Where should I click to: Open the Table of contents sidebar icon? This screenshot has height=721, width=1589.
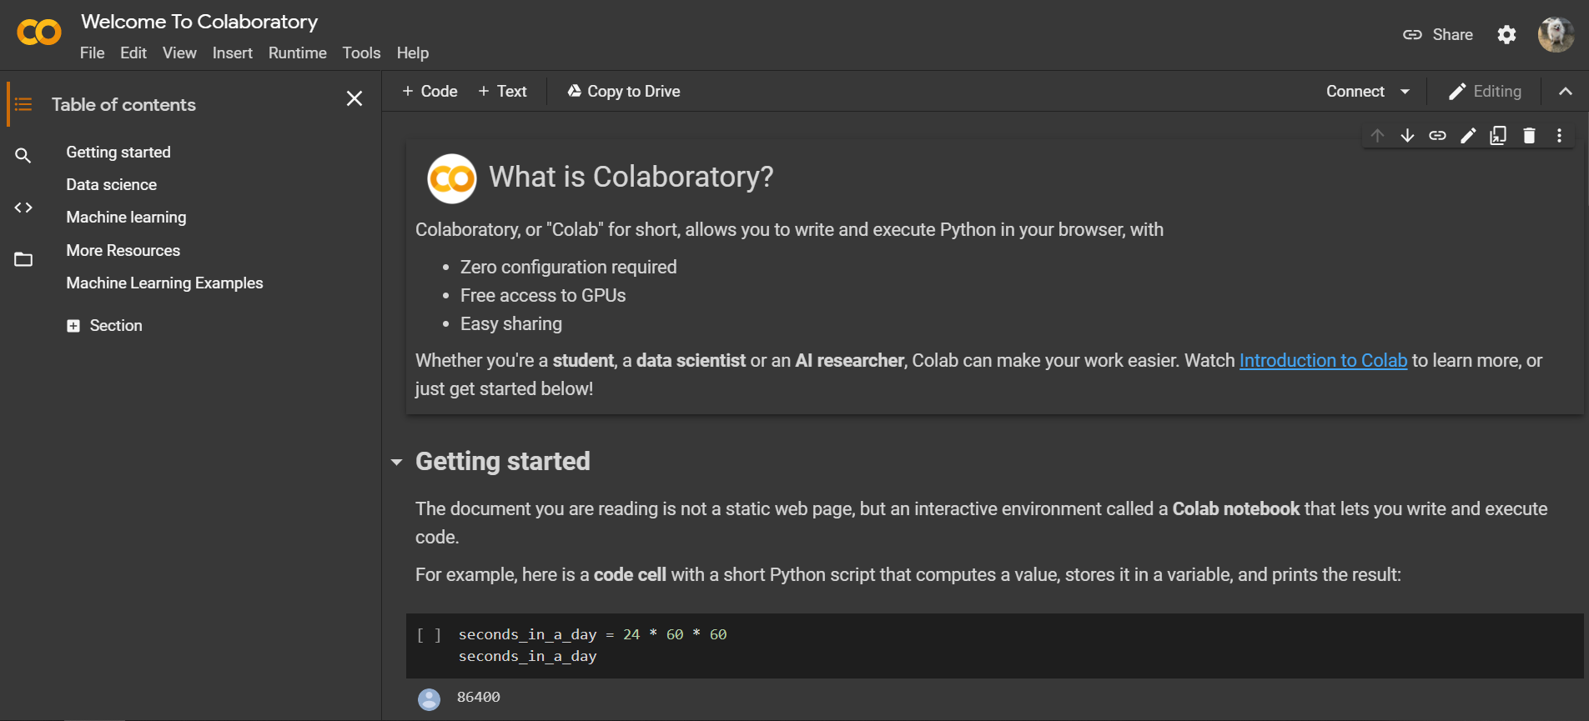coord(23,104)
